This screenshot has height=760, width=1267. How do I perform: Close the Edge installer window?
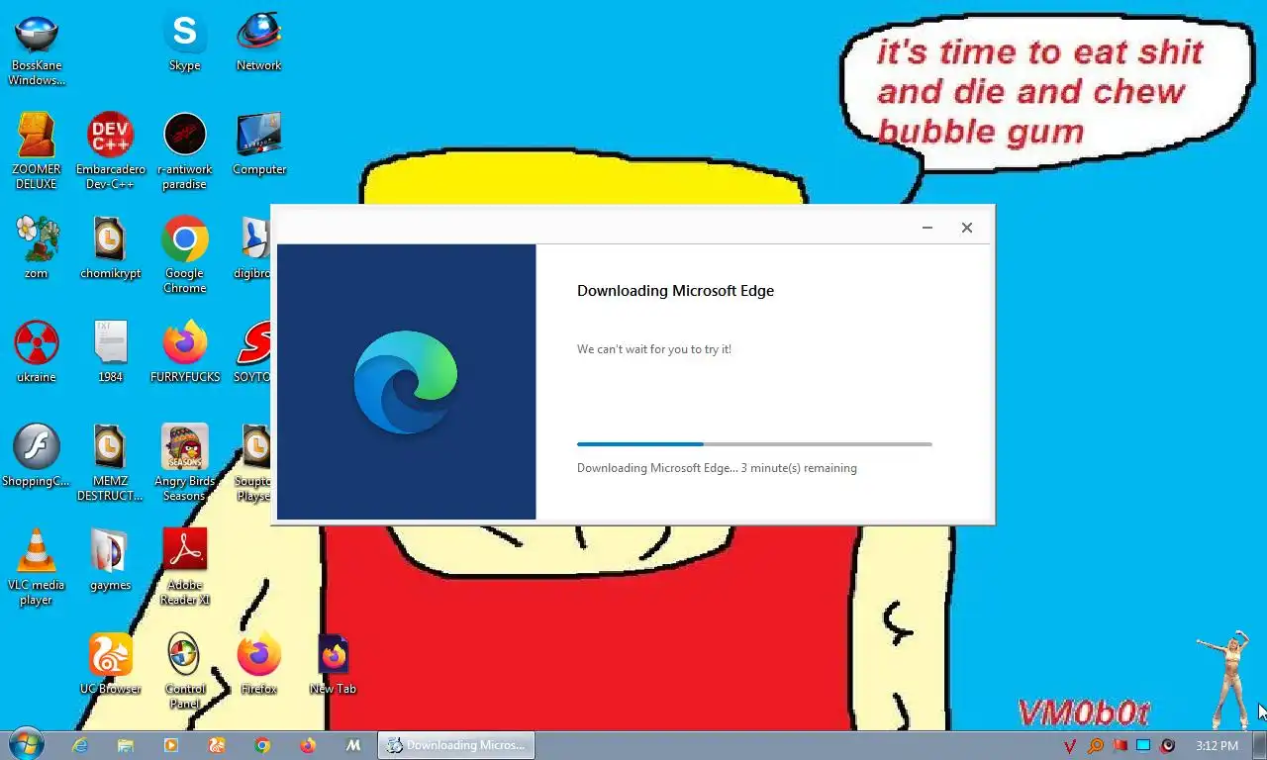click(x=967, y=228)
